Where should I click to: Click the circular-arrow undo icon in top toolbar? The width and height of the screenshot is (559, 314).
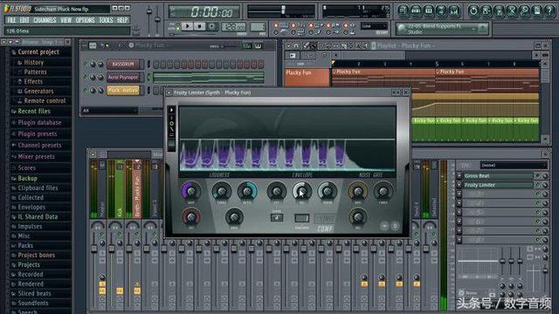(x=473, y=10)
